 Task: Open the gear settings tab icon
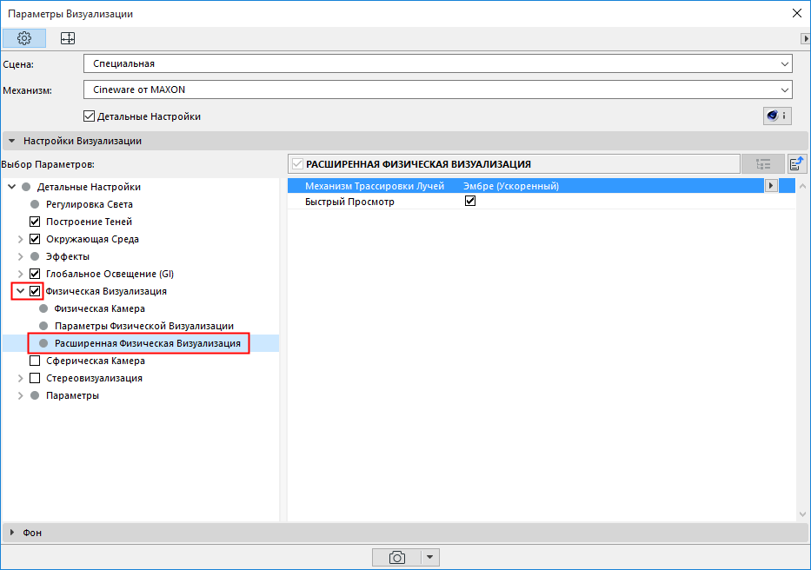[24, 38]
